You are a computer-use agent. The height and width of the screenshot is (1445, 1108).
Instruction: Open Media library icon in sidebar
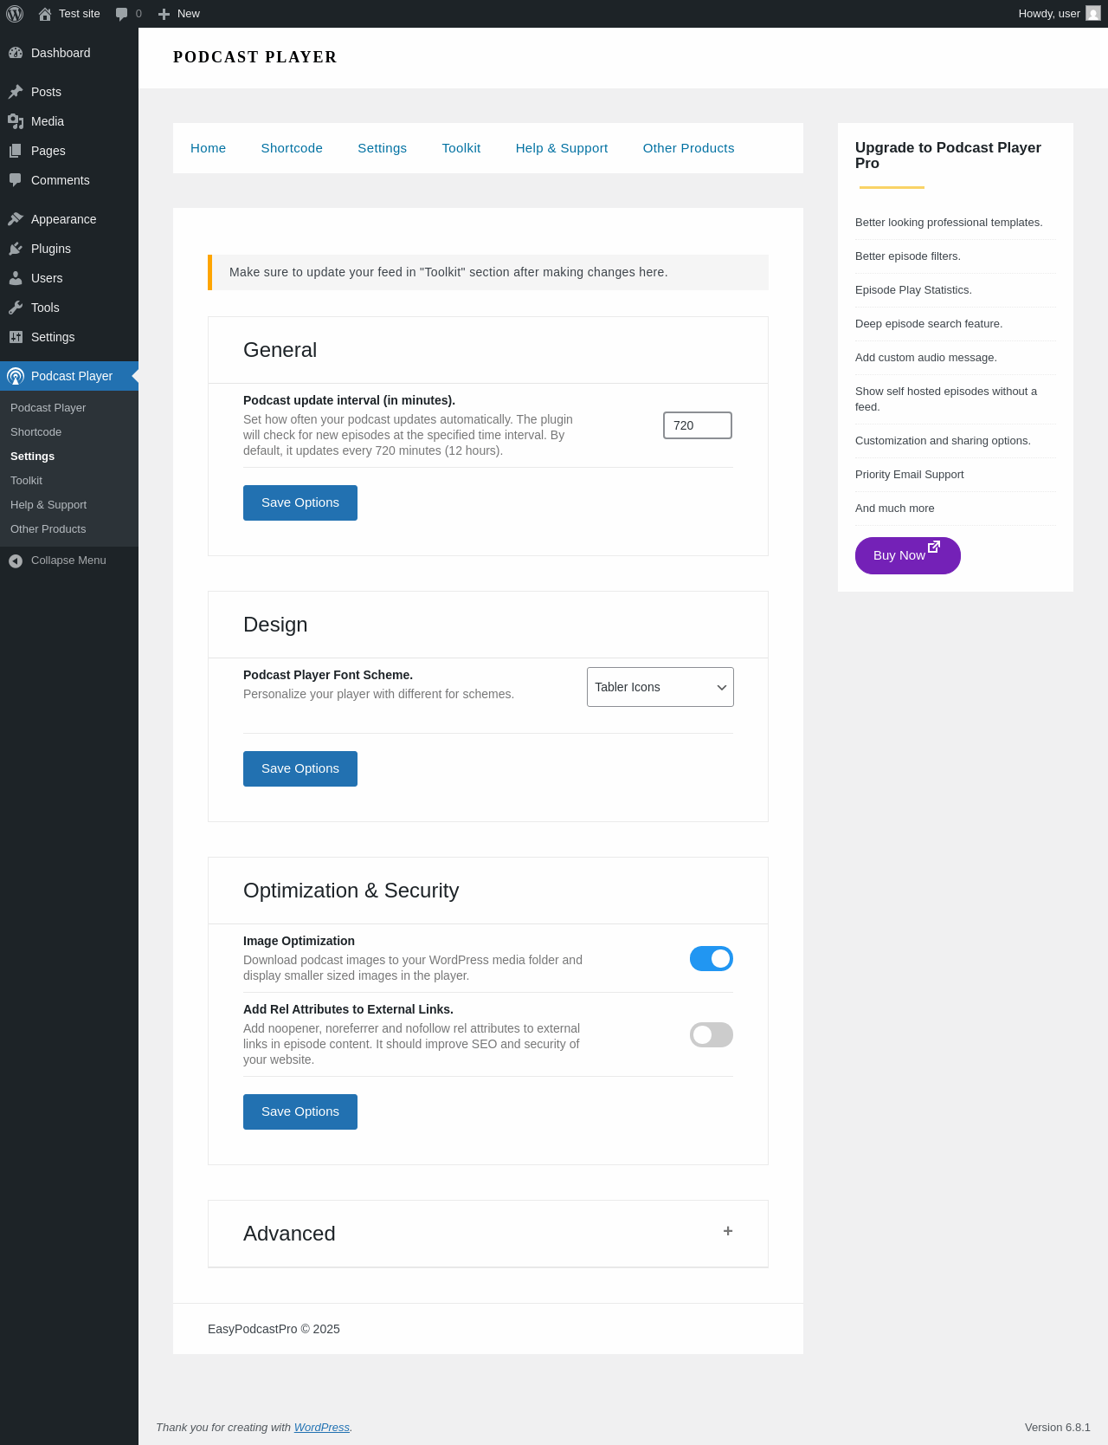(16, 121)
